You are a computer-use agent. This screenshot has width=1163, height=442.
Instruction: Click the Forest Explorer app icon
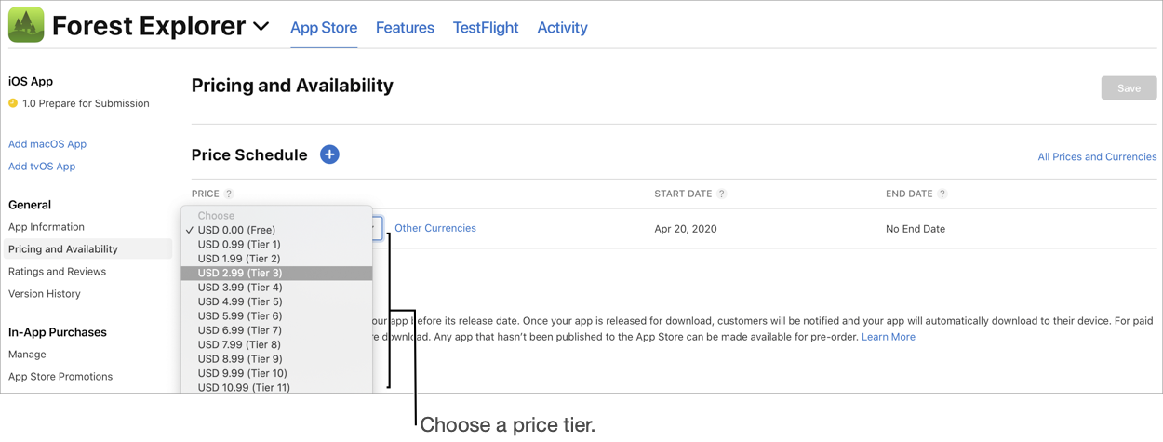pos(26,25)
